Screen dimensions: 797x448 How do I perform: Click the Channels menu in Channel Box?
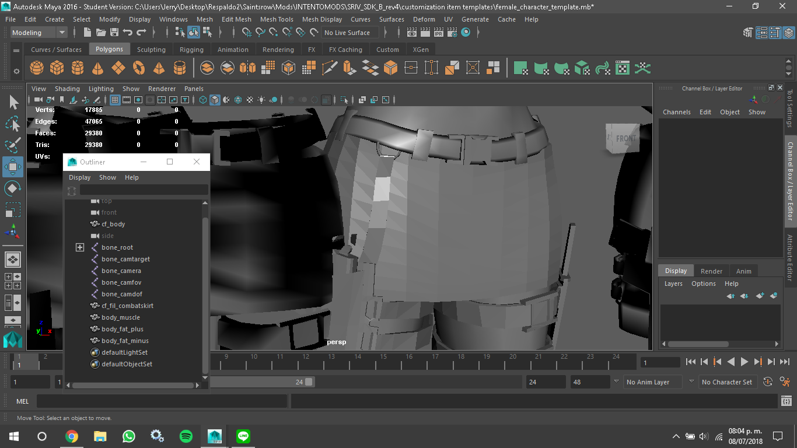click(x=677, y=112)
